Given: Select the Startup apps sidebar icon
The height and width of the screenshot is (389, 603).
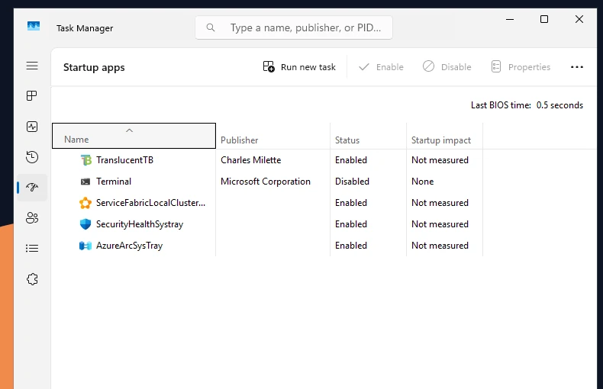Looking at the screenshot, I should click(x=32, y=187).
